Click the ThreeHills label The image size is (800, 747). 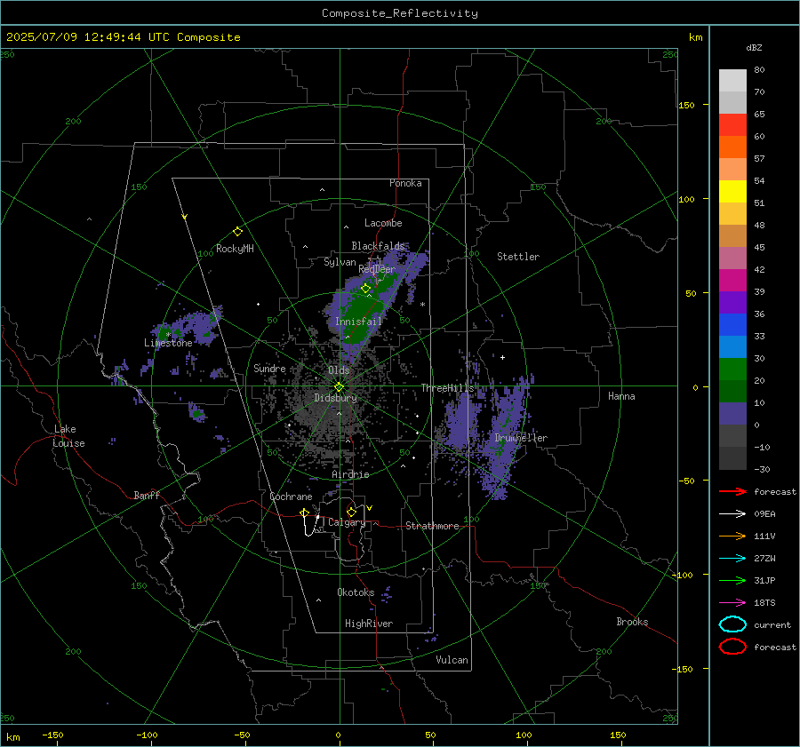pyautogui.click(x=447, y=388)
